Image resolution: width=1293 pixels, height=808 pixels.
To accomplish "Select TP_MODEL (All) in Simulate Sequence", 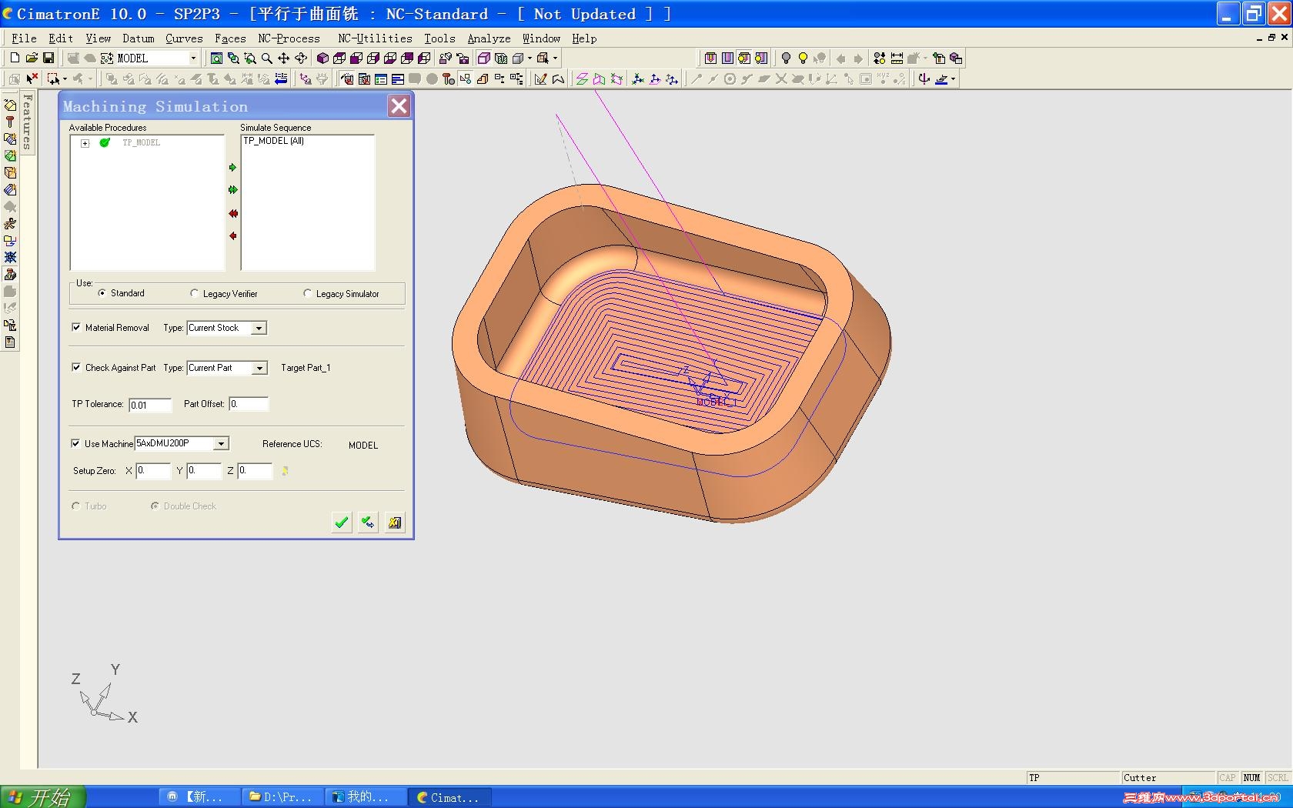I will [274, 141].
